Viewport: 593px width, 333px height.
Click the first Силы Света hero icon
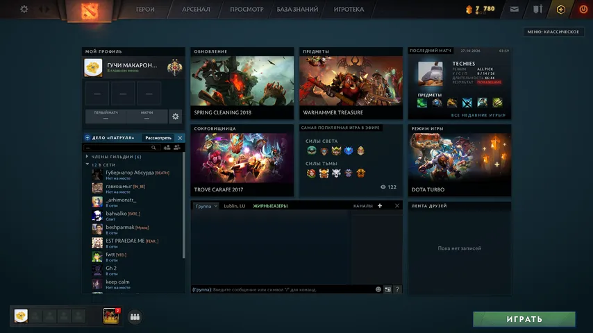pyautogui.click(x=312, y=151)
